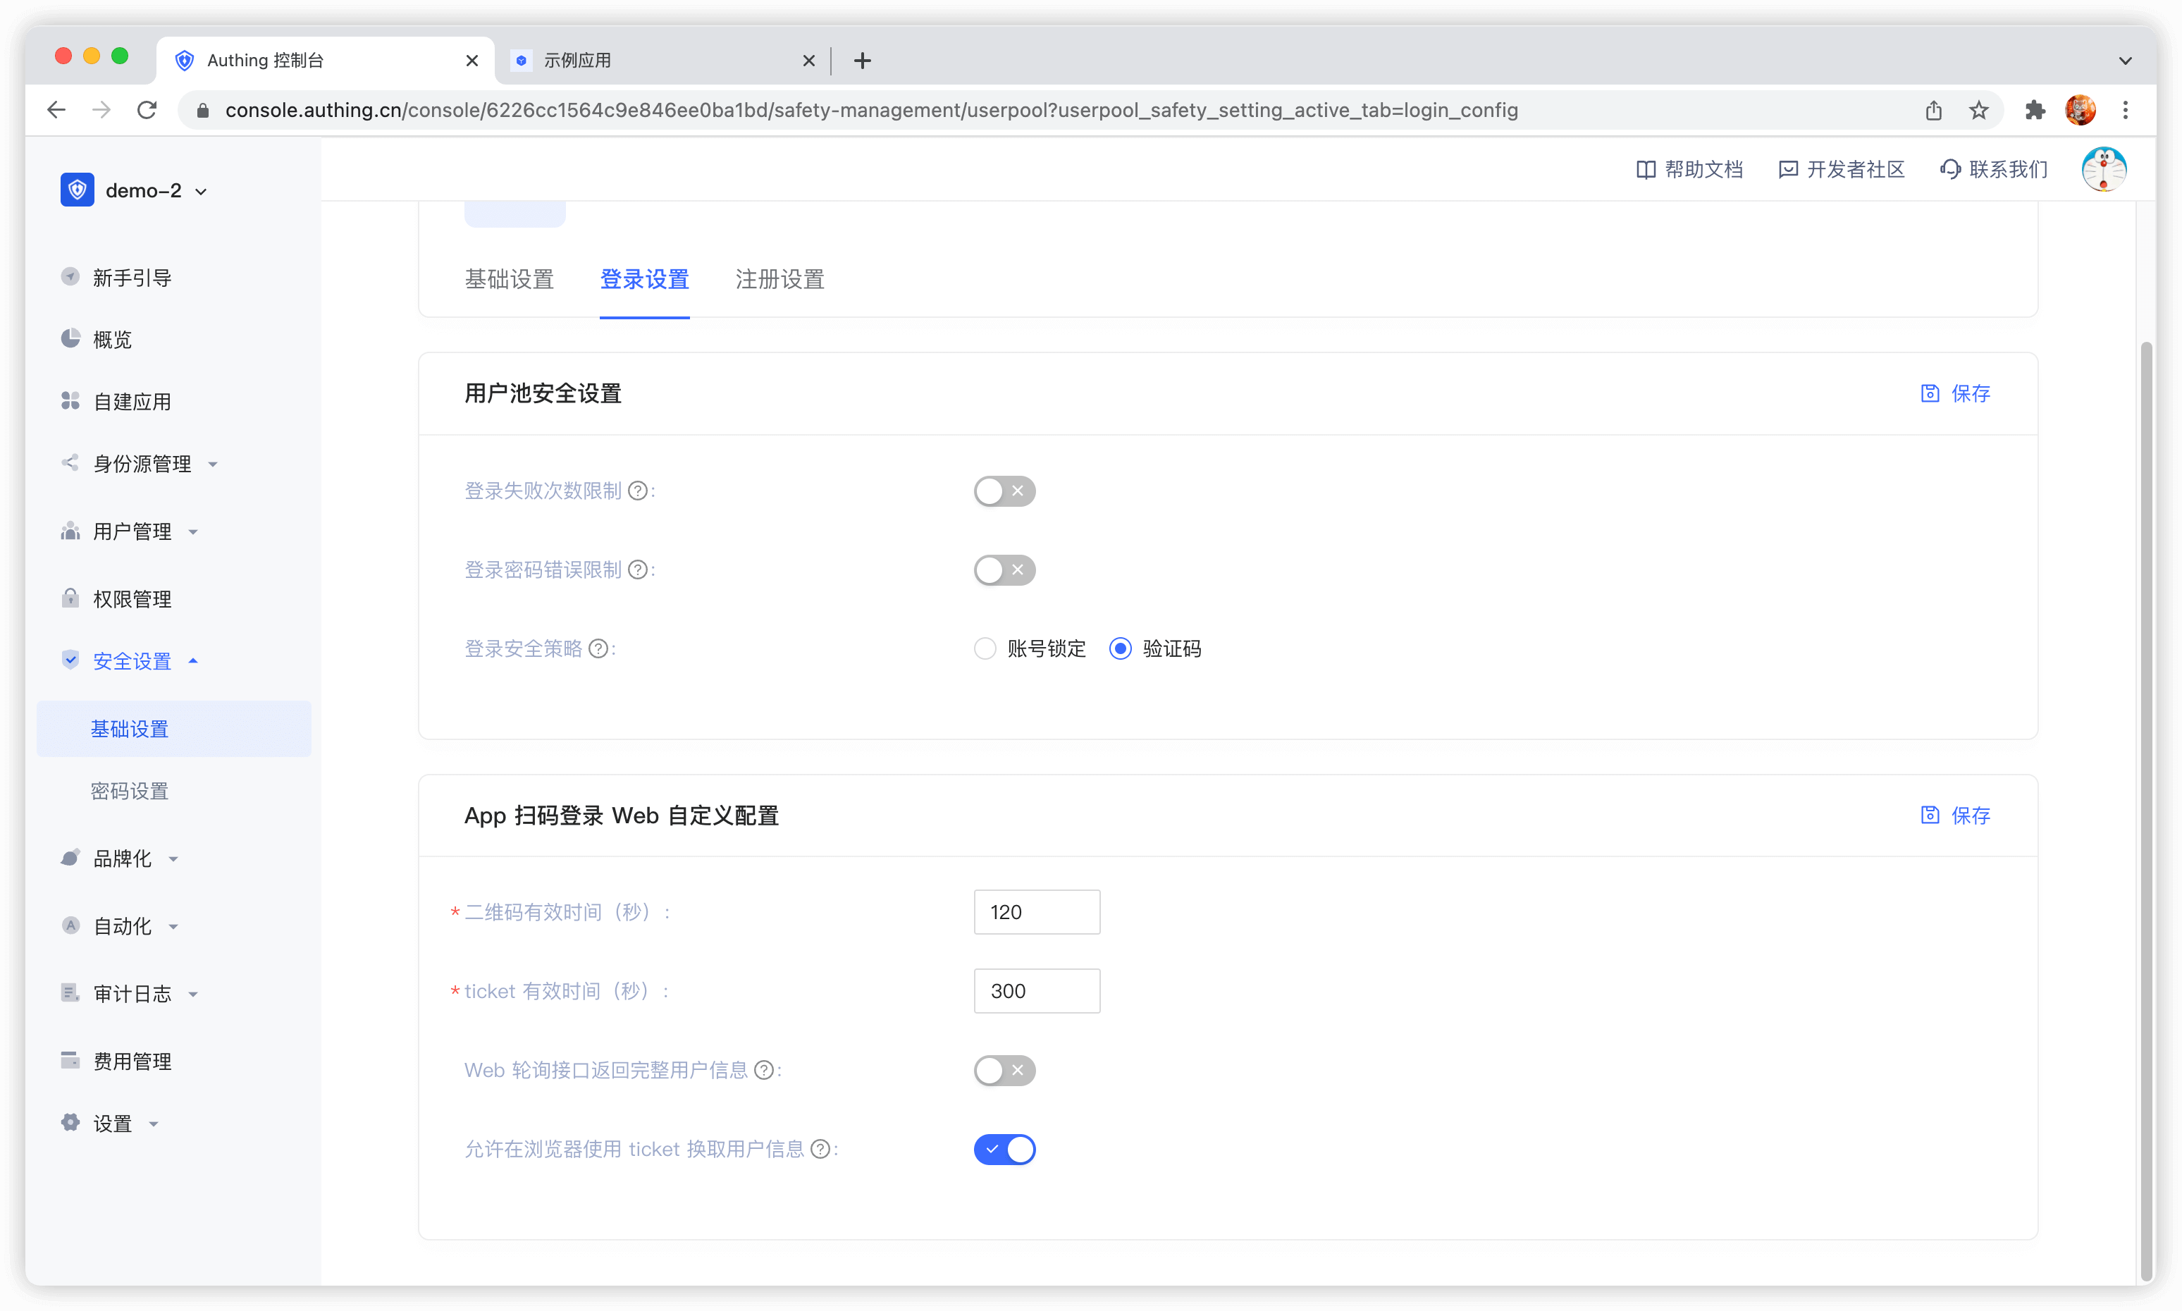
Task: Open the browser extensions puzzle icon
Action: click(2035, 109)
